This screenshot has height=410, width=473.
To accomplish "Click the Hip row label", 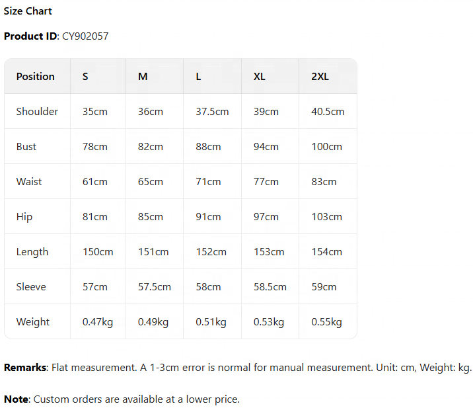I will 24,217.
